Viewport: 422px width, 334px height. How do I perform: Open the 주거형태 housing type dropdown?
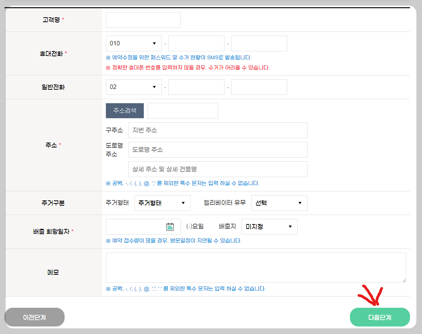162,203
